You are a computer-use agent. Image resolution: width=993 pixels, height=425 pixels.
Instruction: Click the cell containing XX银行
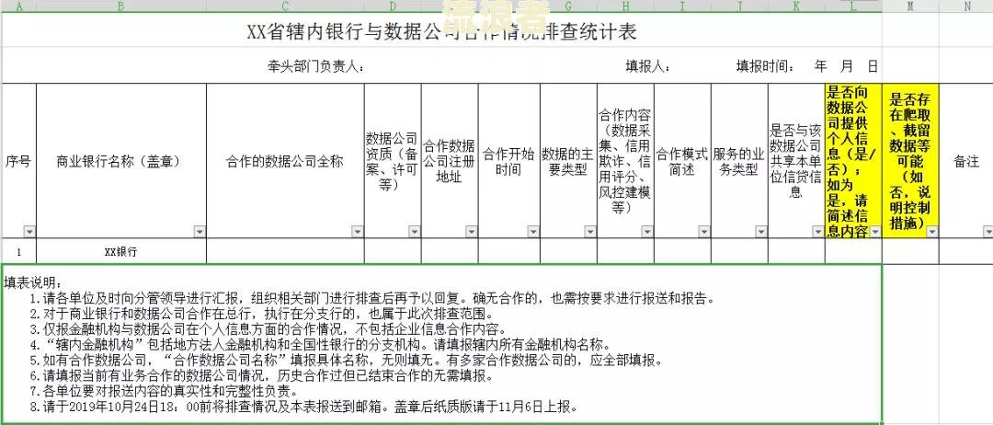click(x=121, y=251)
